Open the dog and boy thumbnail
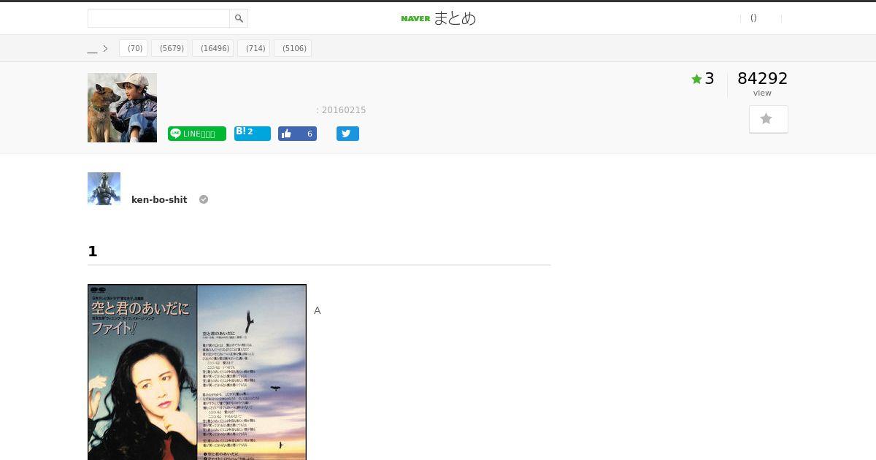 [x=122, y=107]
